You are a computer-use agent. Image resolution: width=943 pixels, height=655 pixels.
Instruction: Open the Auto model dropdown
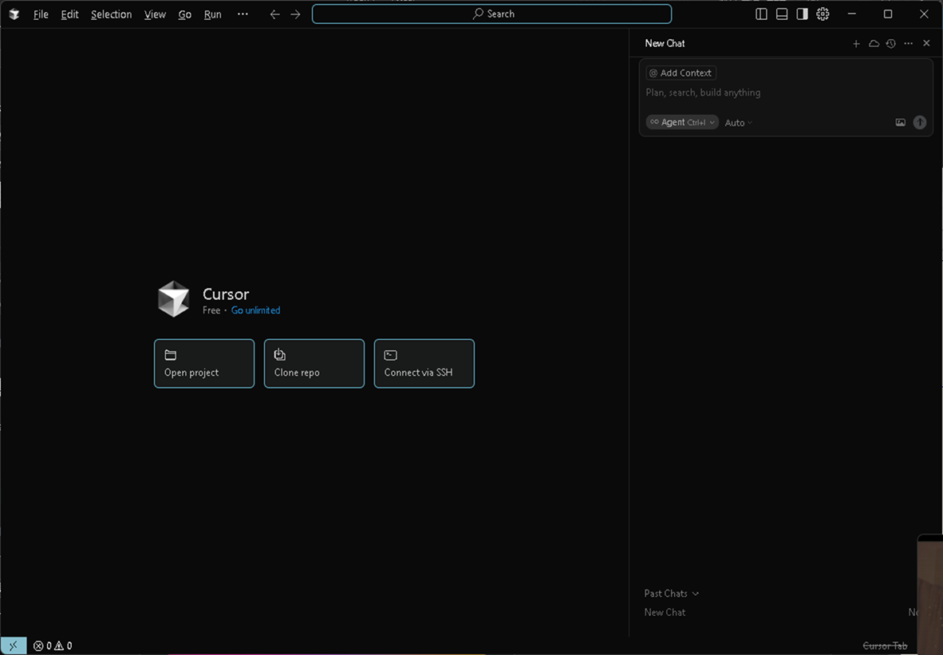coord(738,123)
